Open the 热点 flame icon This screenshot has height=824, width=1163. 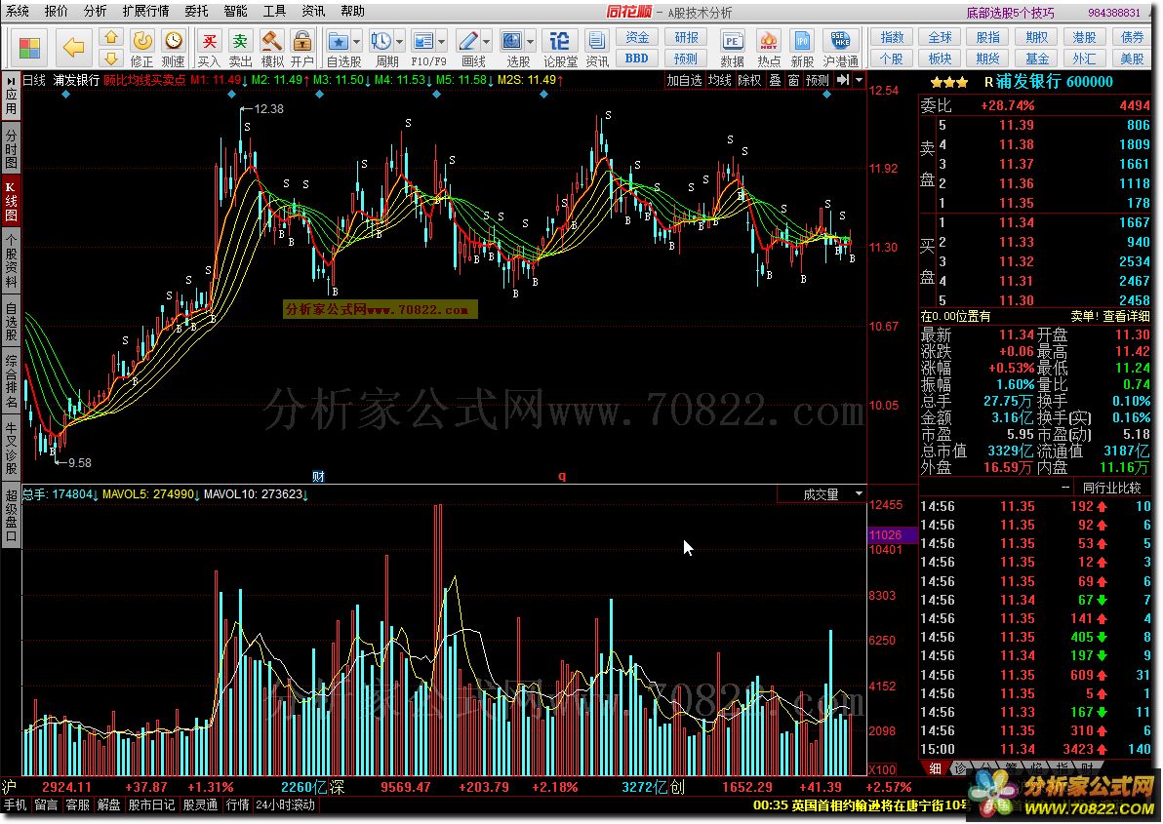pyautogui.click(x=769, y=49)
